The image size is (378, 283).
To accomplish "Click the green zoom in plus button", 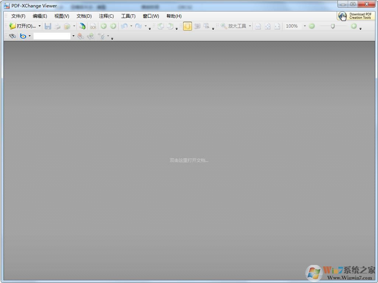I will (353, 26).
